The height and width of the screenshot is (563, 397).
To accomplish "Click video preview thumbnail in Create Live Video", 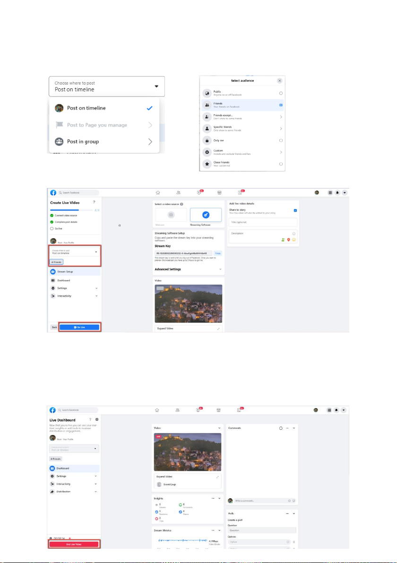I will (x=188, y=303).
